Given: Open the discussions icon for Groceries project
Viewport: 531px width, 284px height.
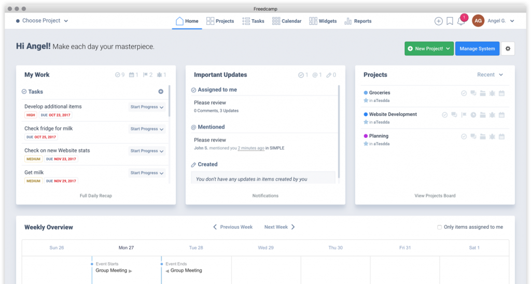Looking at the screenshot, I should [x=473, y=93].
